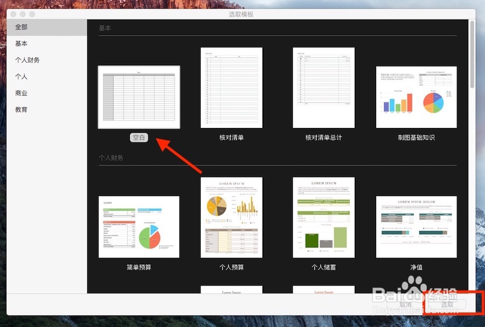Screen dimensions: 485x327
Task: Click the 个人储蓄 template label
Action: (323, 267)
